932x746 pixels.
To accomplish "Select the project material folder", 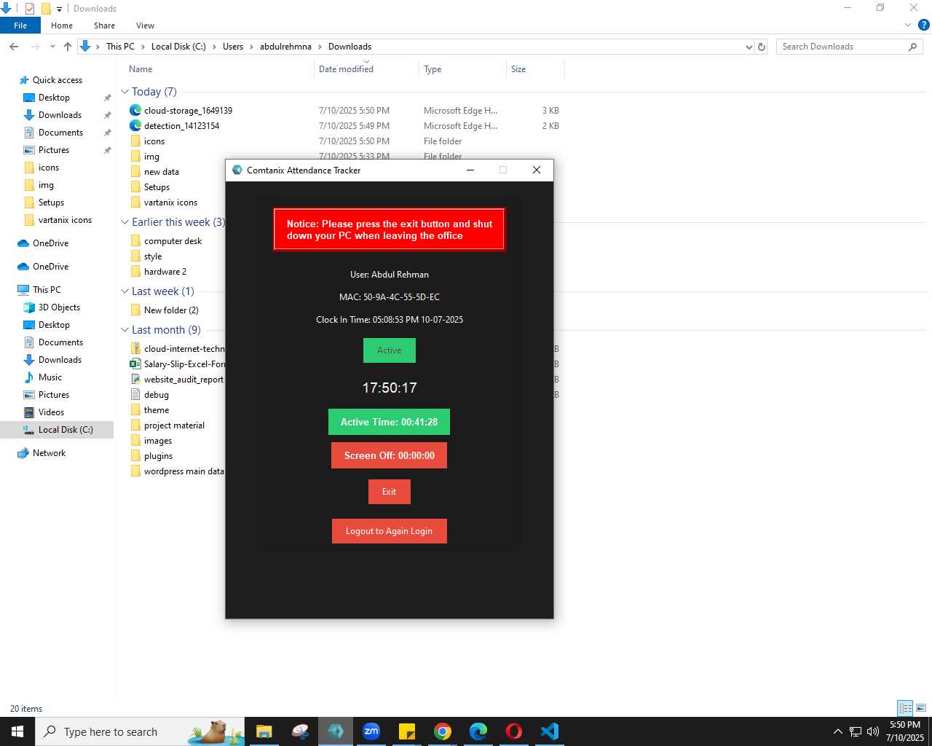I will coord(174,425).
